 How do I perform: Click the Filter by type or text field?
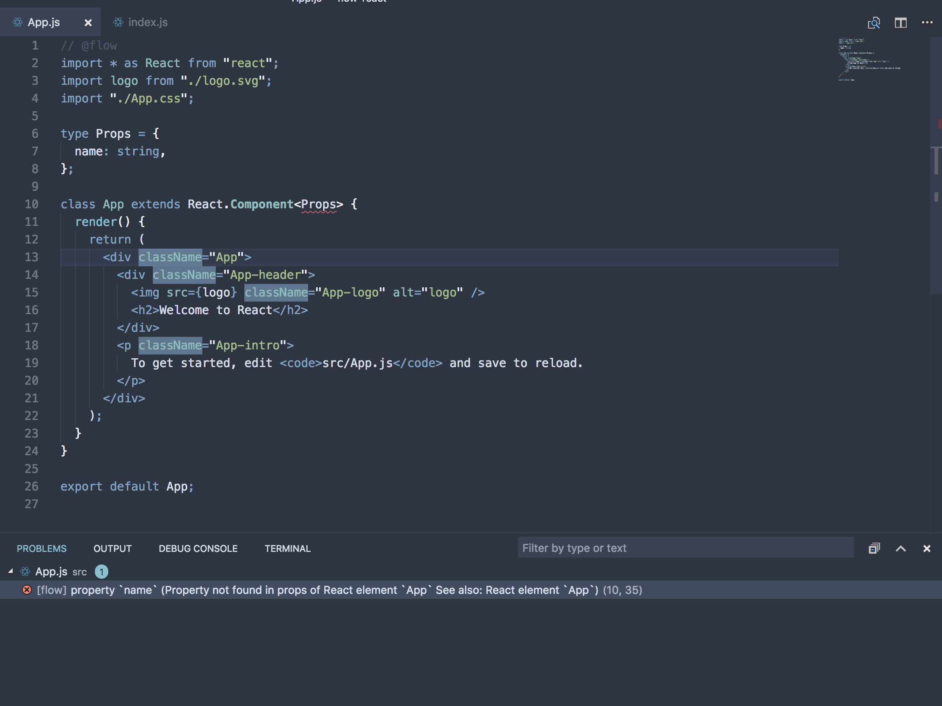(x=686, y=548)
